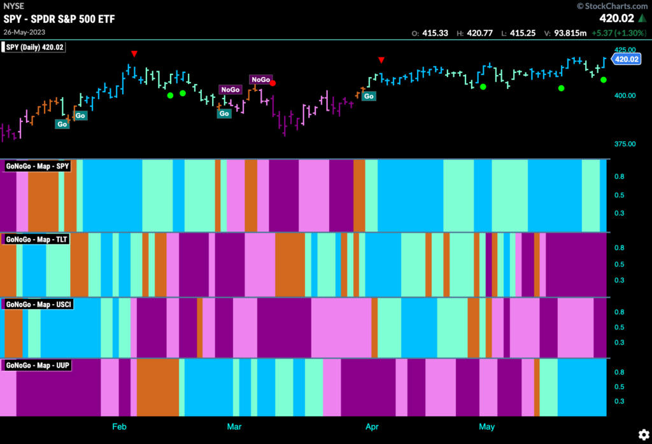
Task: Select the GoNoGo - Map - TLT panel label
Action: 36,239
